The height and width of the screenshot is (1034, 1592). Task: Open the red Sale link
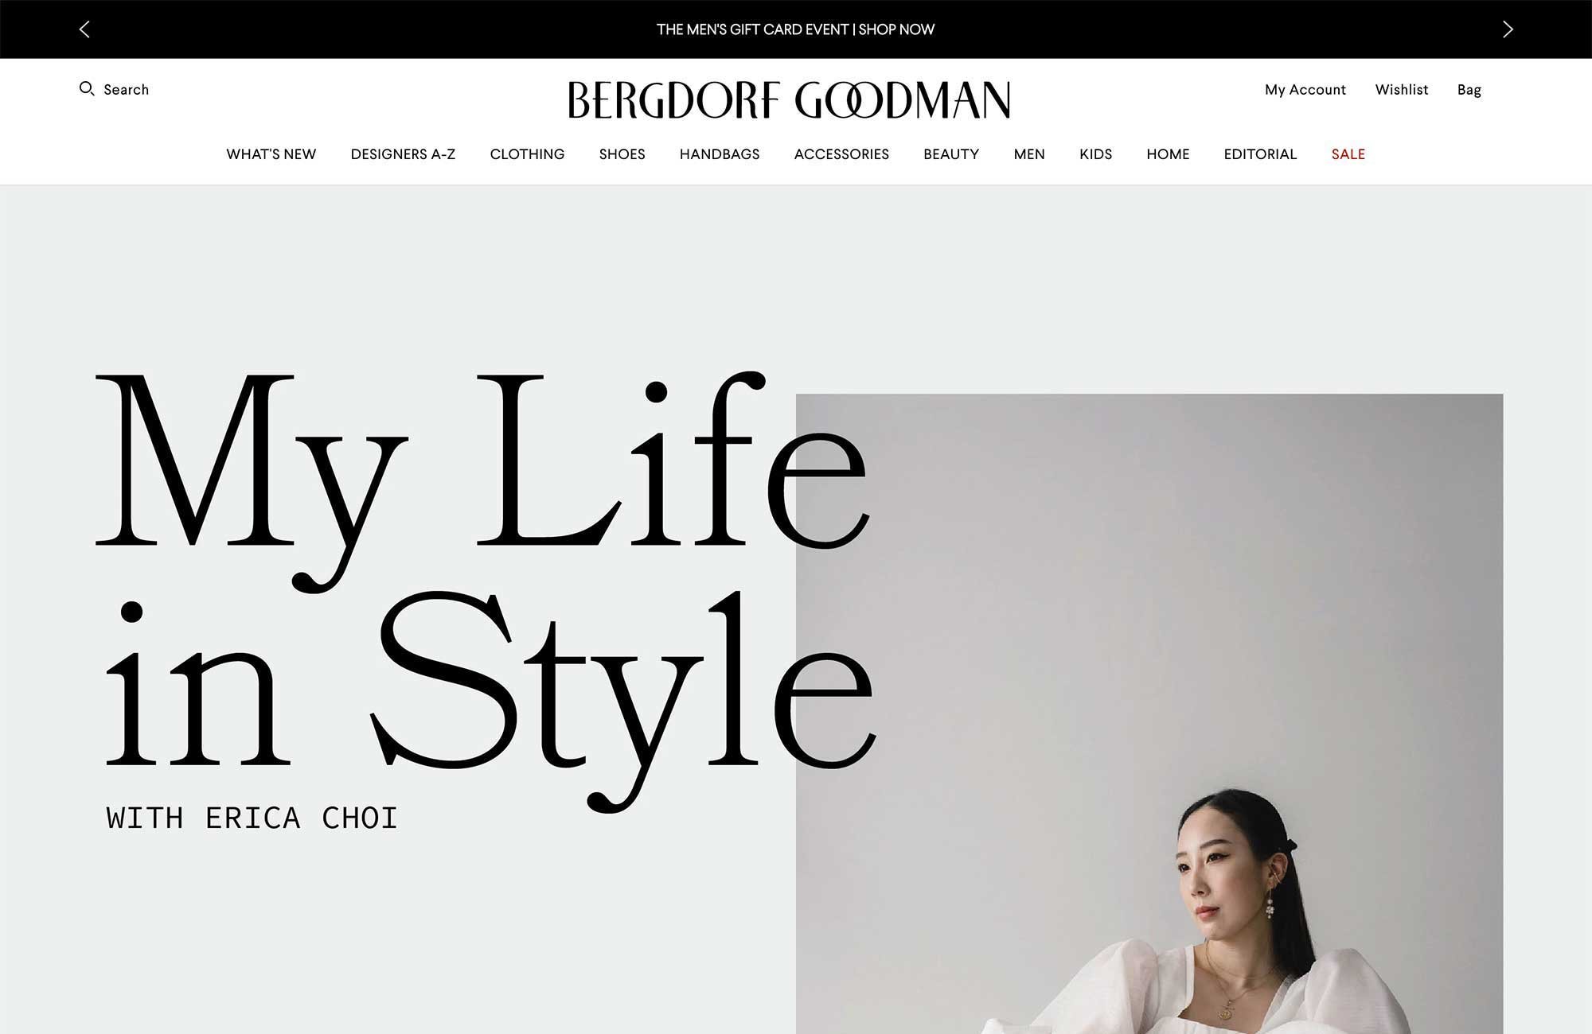click(x=1348, y=154)
